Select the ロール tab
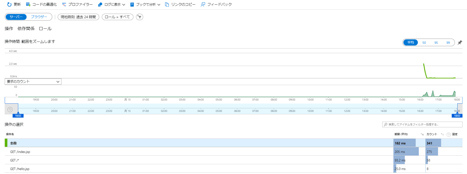 click(x=45, y=29)
